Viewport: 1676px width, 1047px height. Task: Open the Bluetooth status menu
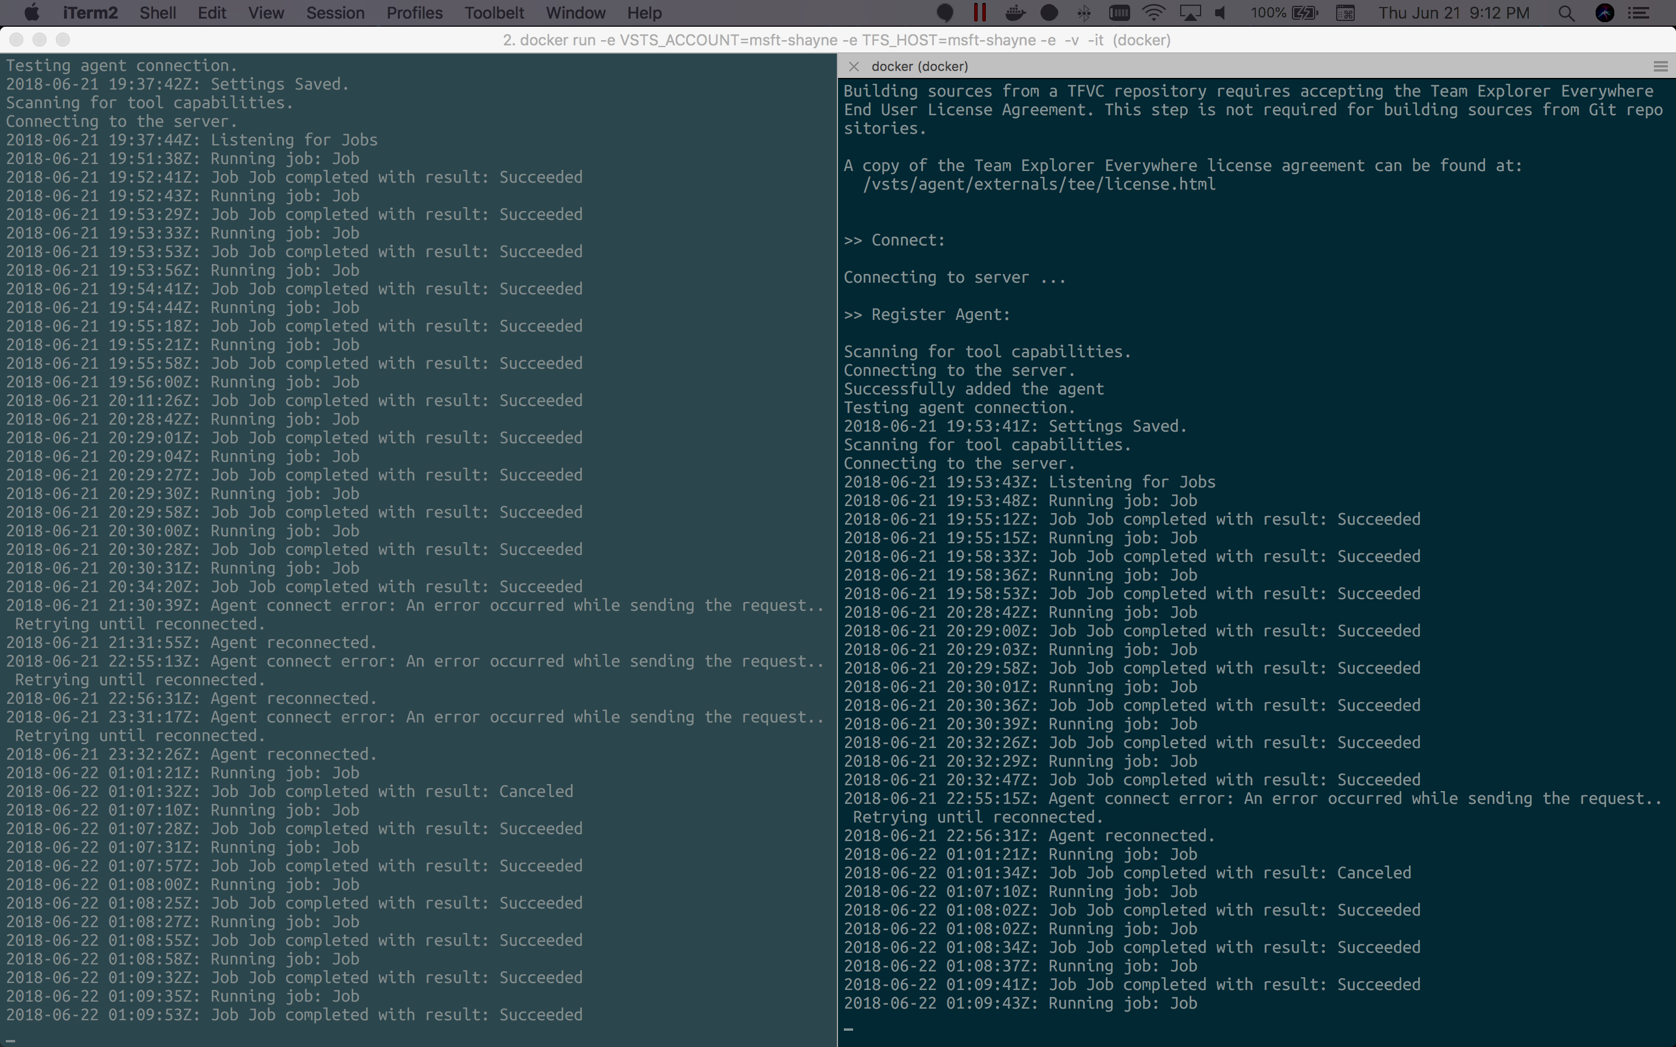(x=1084, y=12)
